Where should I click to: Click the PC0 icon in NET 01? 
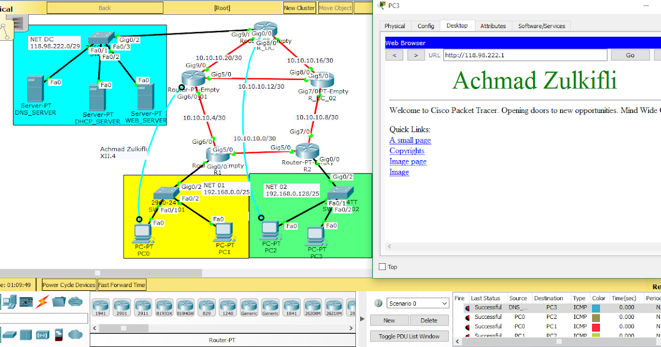click(x=143, y=231)
